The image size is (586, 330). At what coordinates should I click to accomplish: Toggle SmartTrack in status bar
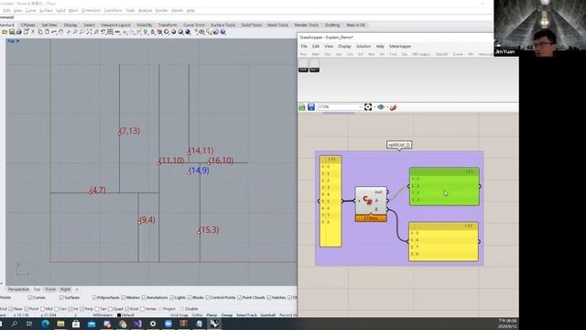point(246,315)
